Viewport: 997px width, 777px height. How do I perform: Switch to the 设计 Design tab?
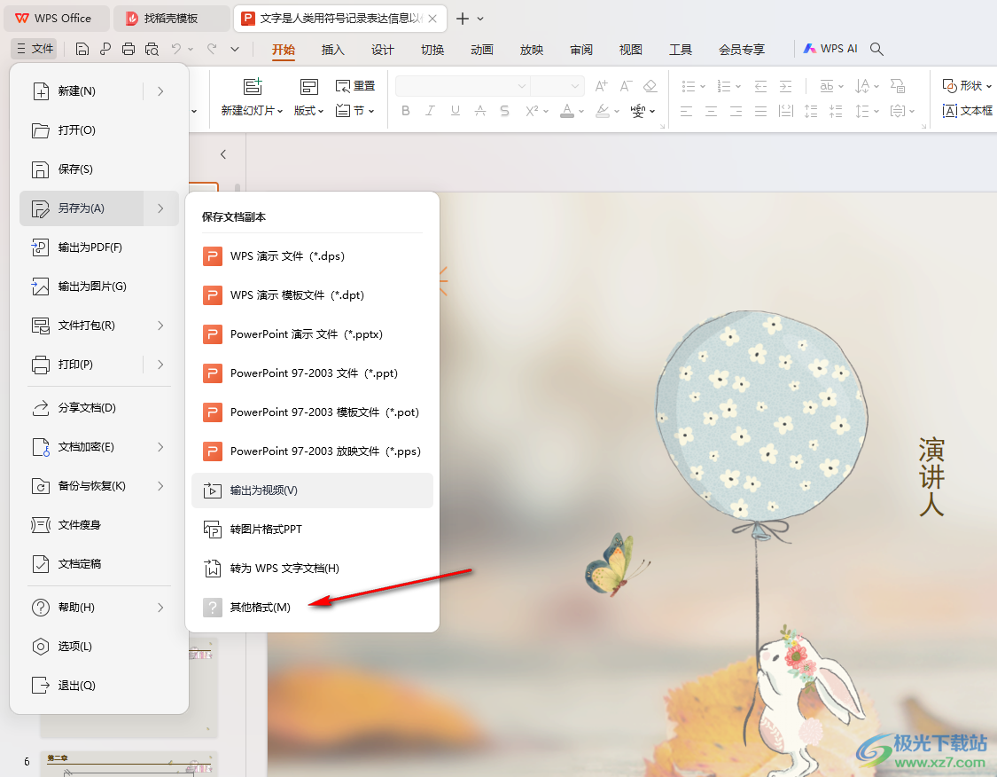[x=382, y=50]
